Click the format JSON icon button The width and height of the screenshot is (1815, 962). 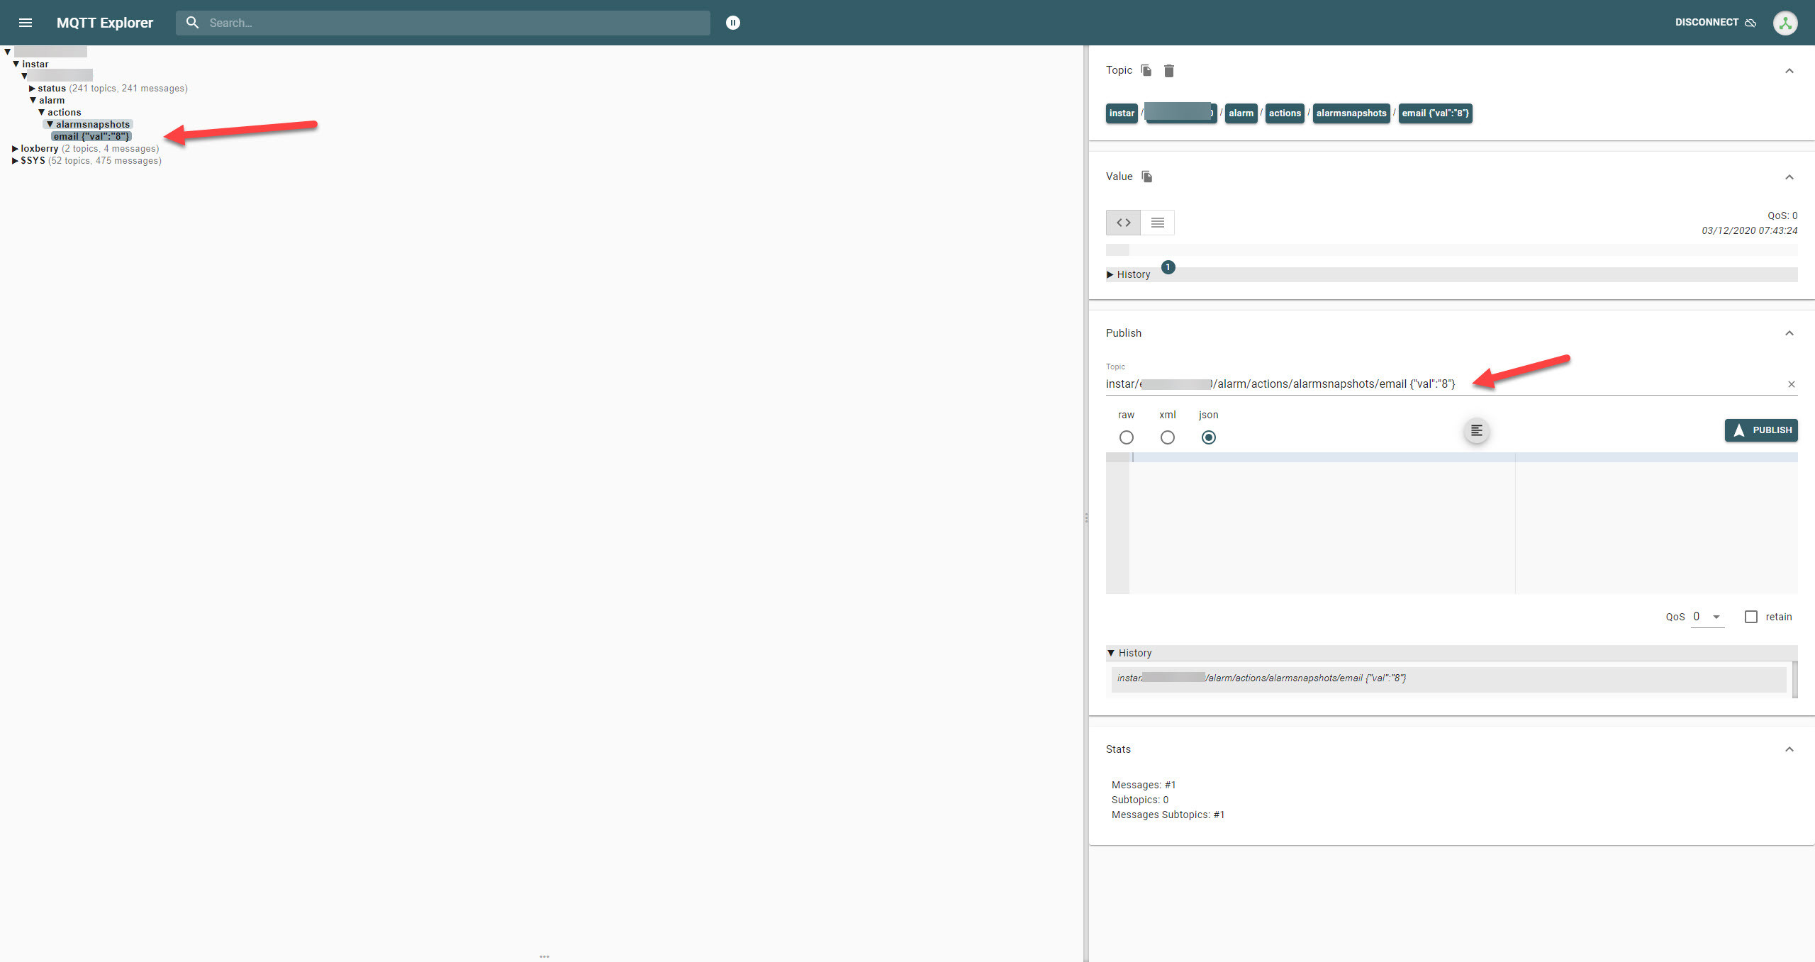coord(1477,430)
